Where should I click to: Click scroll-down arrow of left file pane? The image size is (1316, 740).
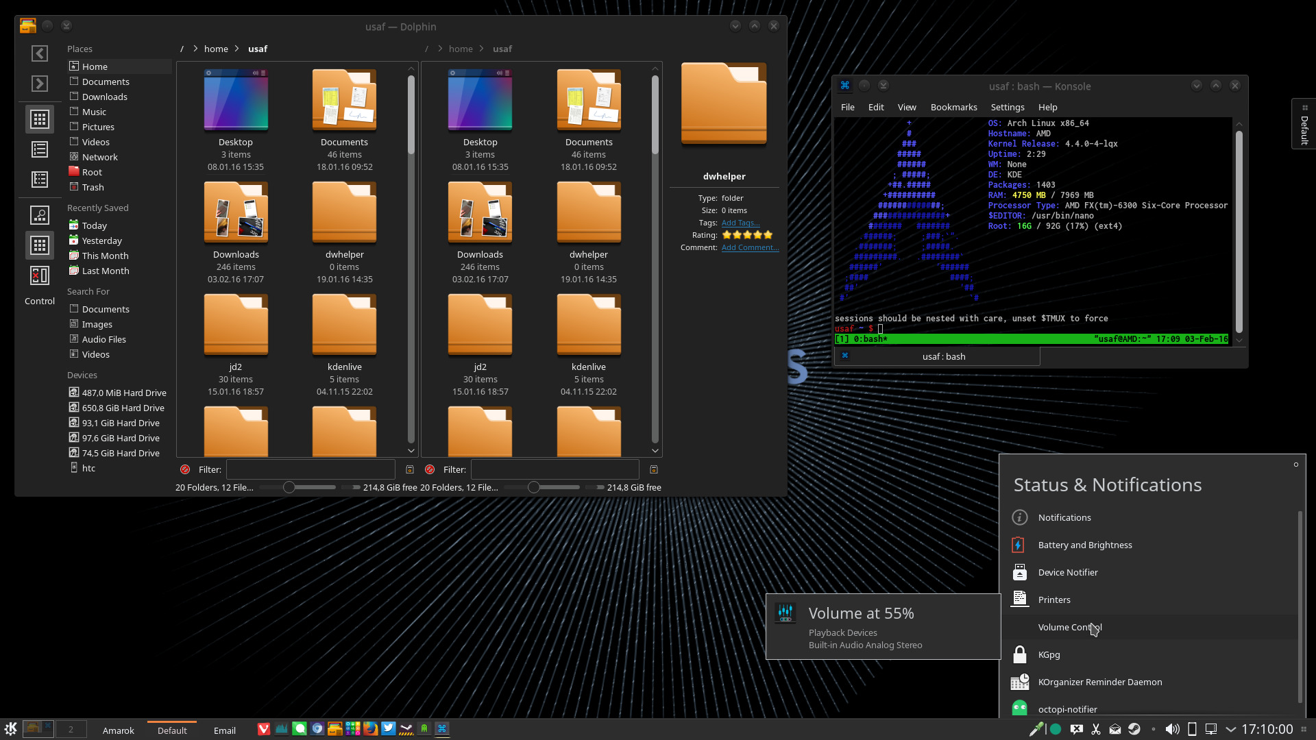point(411,450)
